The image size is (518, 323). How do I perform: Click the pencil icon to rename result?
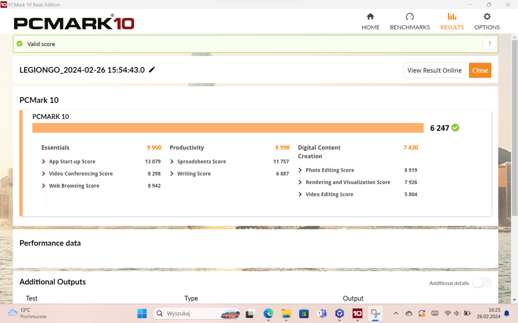152,70
